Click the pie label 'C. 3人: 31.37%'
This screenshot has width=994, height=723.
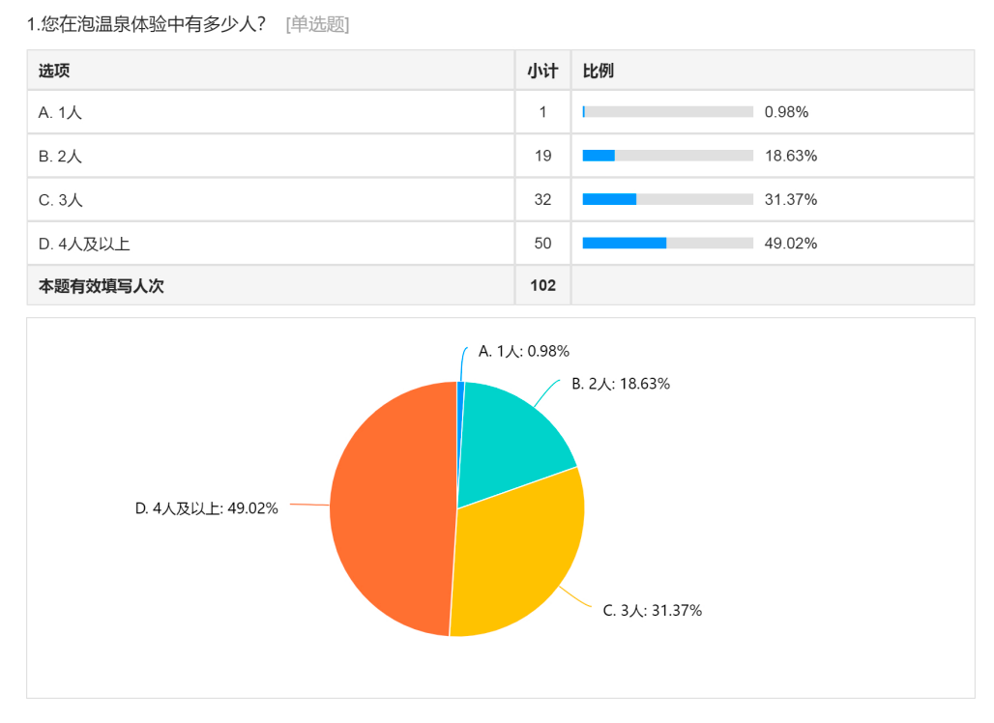click(652, 610)
